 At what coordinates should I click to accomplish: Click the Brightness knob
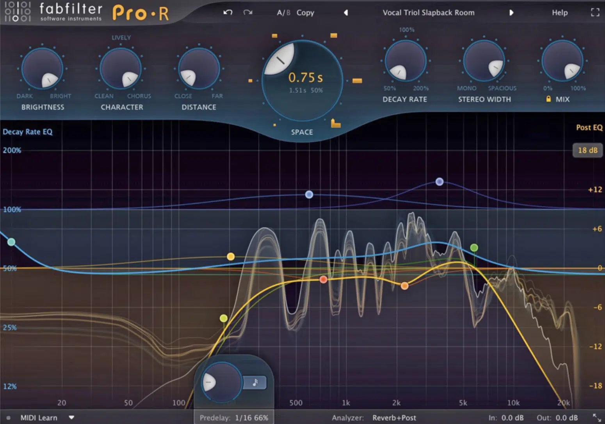42,69
